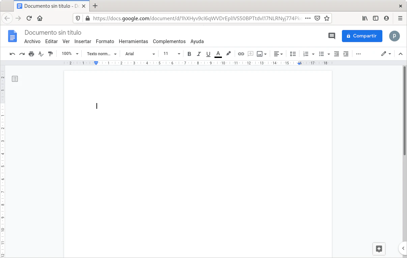Open the 100% zoom dropdown

pyautogui.click(x=70, y=54)
